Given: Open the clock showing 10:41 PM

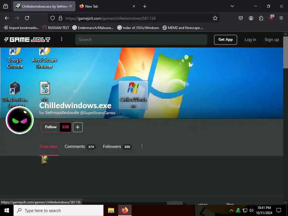Looking at the screenshot, I should point(264,210).
